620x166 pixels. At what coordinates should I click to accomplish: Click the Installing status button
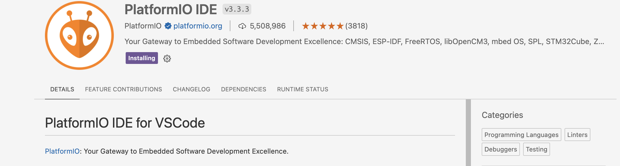pos(142,58)
